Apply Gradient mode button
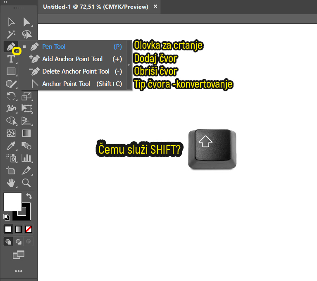Image resolution: width=317 pixels, height=281 pixels. coord(19,229)
